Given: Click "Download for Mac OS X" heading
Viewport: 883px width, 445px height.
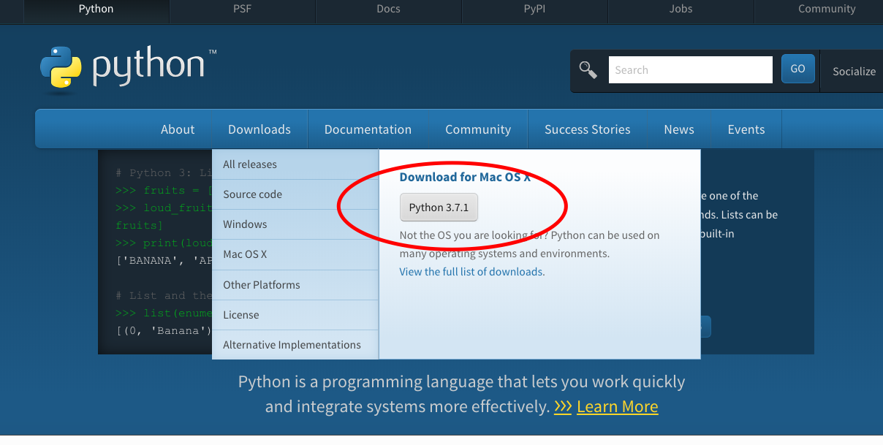Looking at the screenshot, I should click(x=465, y=178).
